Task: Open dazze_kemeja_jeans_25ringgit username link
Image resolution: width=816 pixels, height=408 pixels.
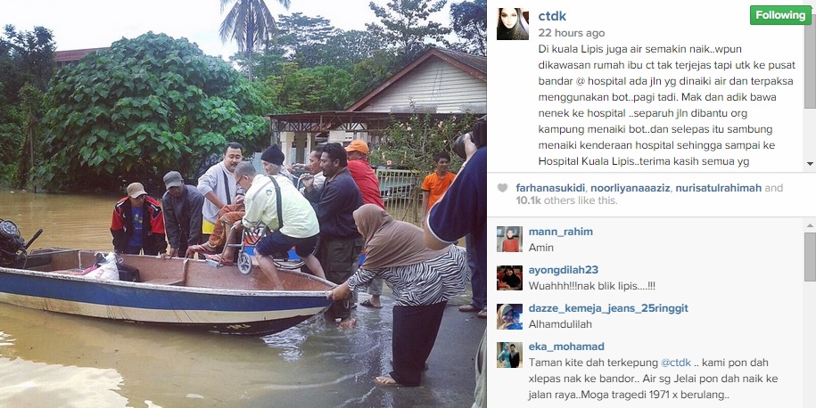Action: 608,309
